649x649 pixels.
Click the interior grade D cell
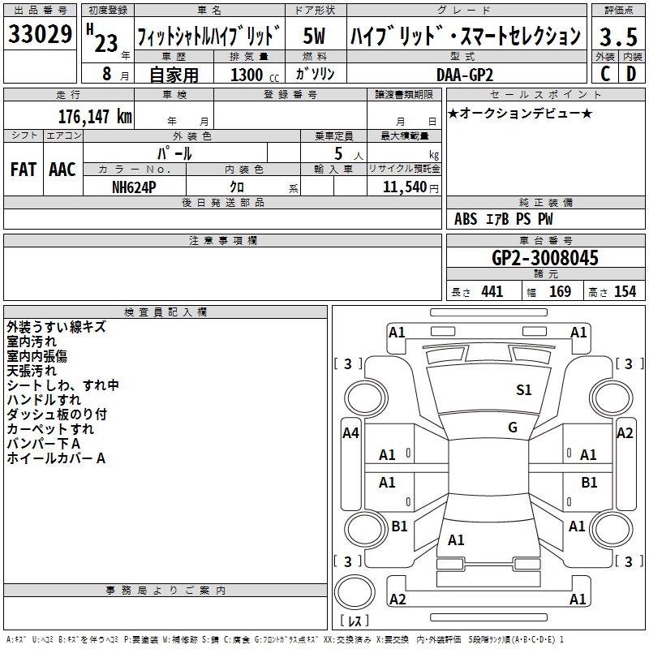click(631, 74)
